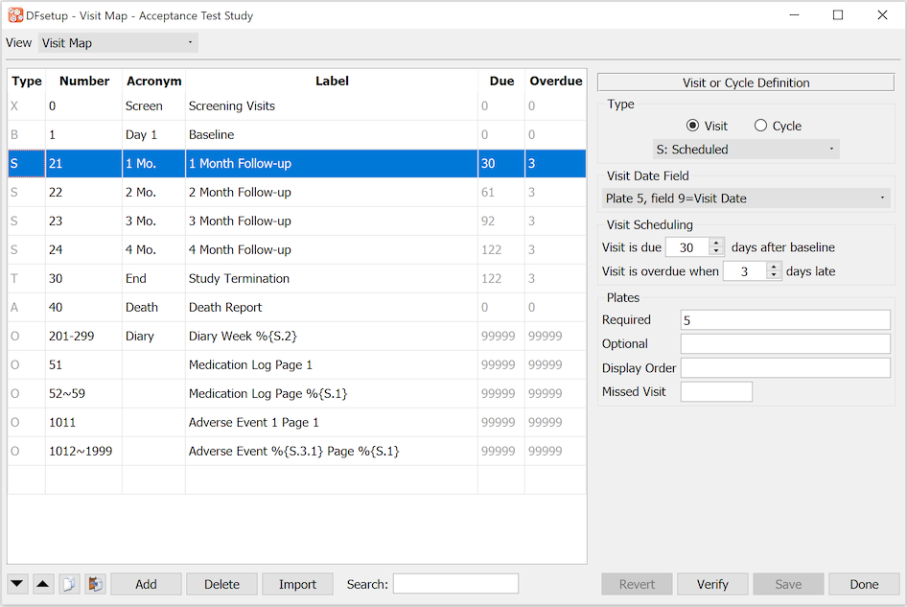The height and width of the screenshot is (607, 907).
Task: Click the paste visit icon
Action: (x=95, y=584)
